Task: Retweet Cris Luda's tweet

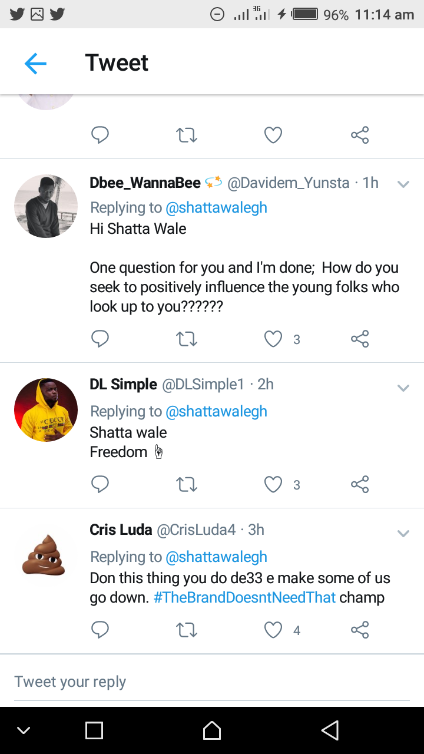Action: point(187,630)
